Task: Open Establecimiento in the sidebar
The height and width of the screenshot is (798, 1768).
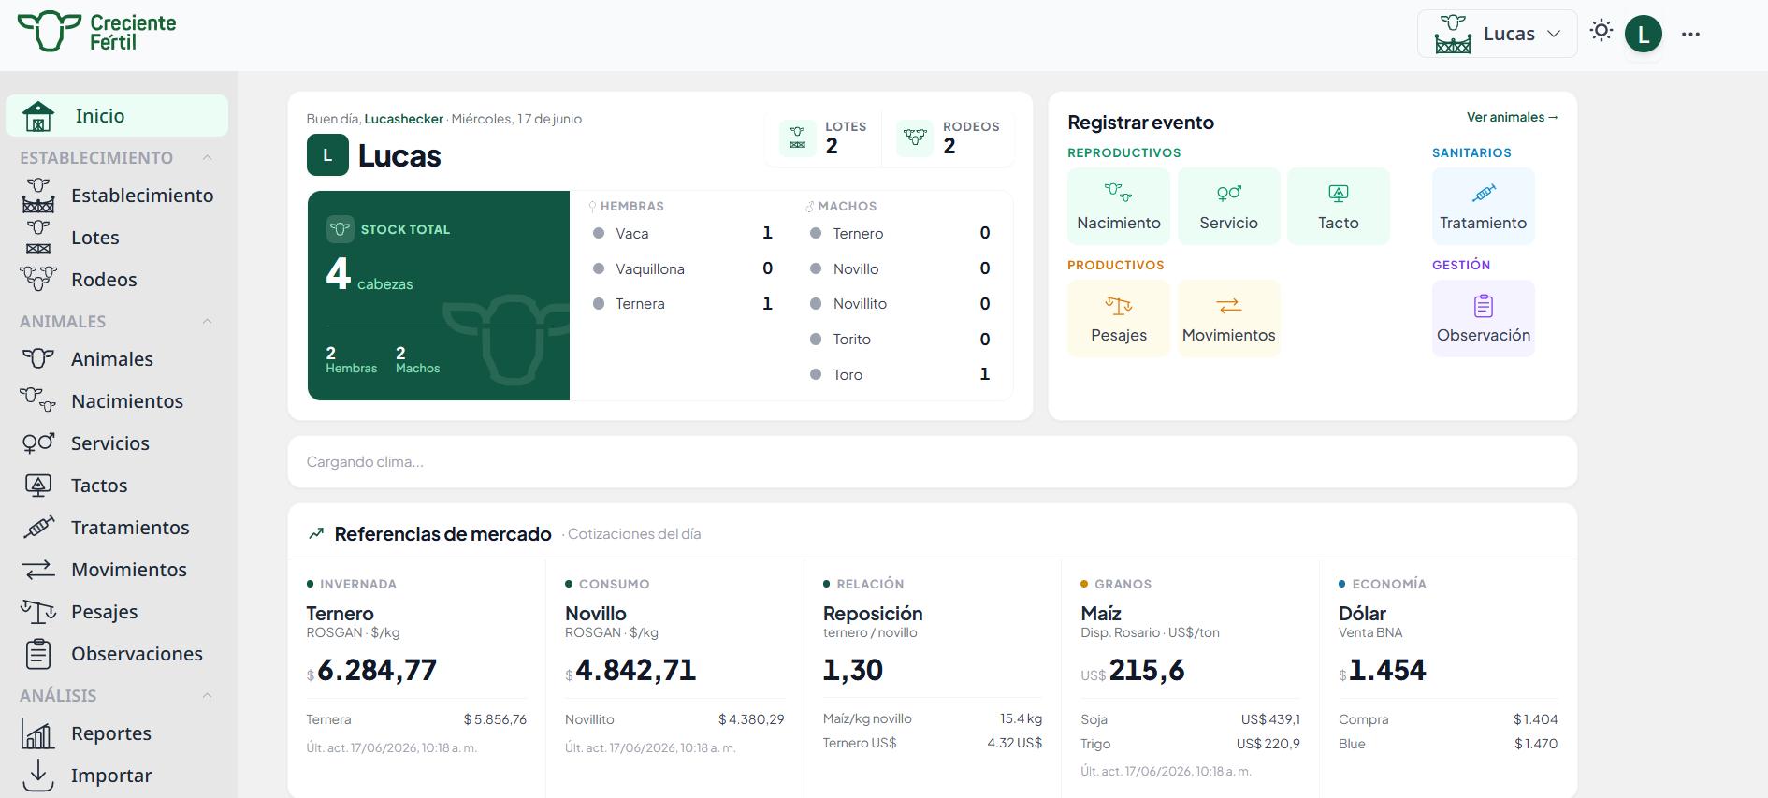Action: point(117,196)
